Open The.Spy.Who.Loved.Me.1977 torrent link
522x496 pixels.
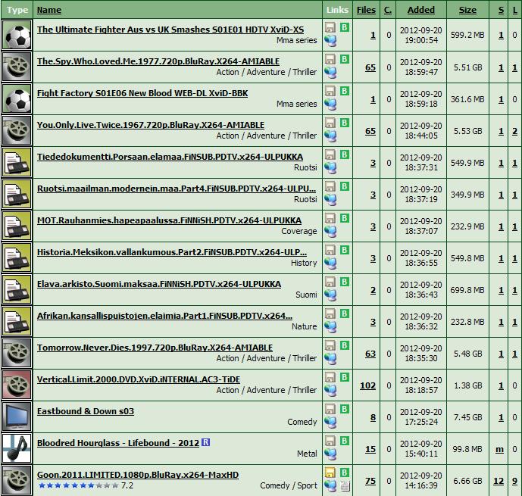click(x=158, y=61)
